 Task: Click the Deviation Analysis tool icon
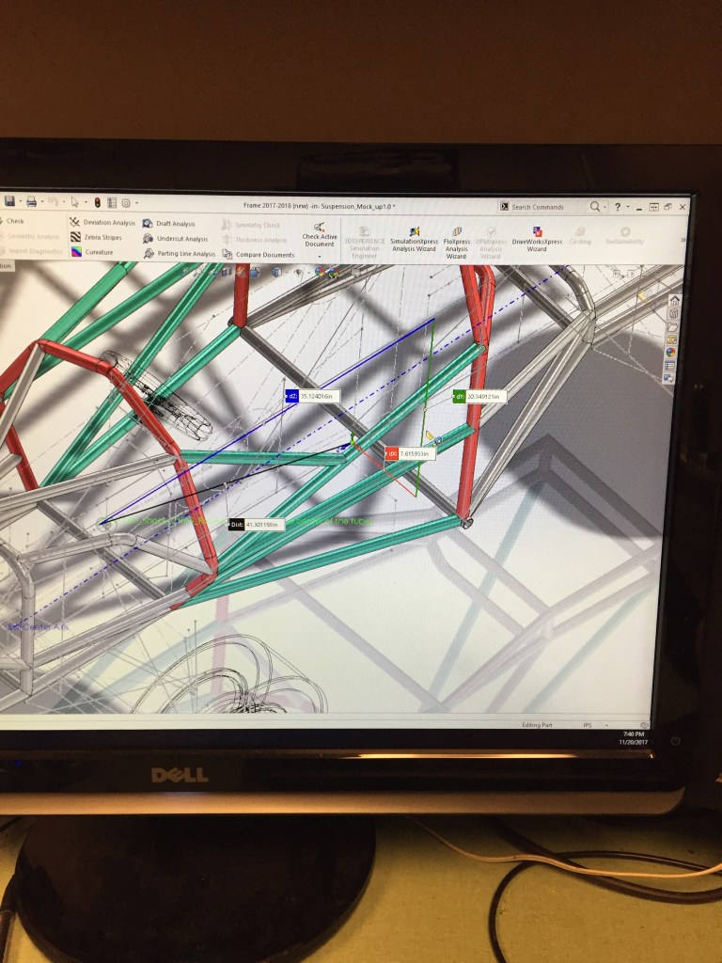tap(76, 223)
